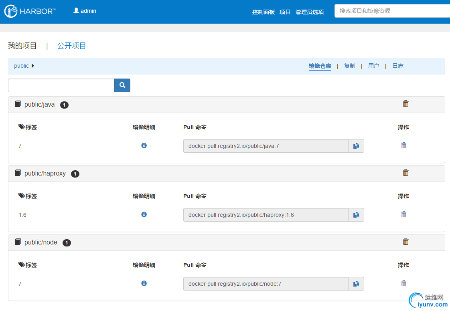Open the 日志 tab

pyautogui.click(x=397, y=66)
